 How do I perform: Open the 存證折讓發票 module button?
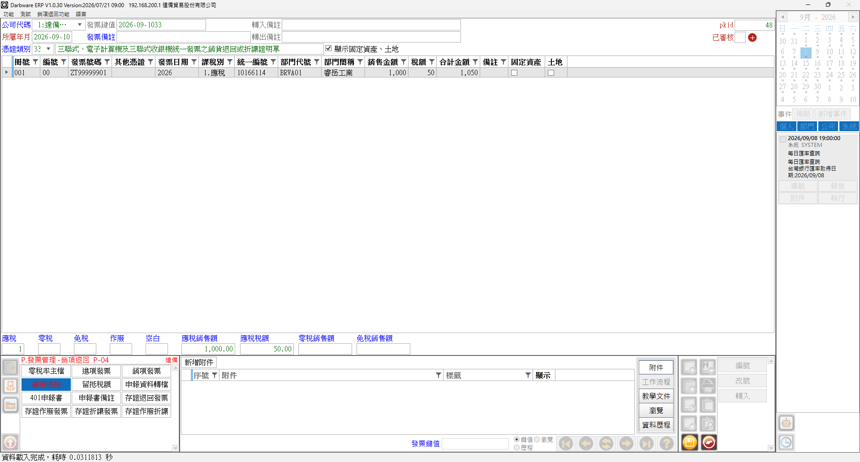96,411
